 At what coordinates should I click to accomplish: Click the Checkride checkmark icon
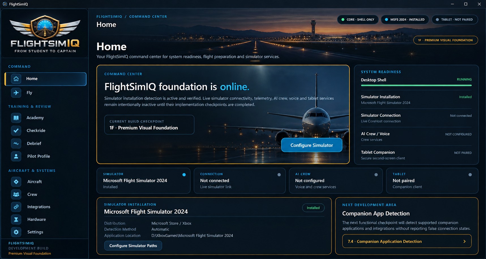point(16,130)
